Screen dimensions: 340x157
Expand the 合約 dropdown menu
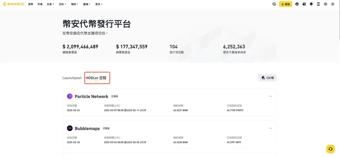(63, 4)
